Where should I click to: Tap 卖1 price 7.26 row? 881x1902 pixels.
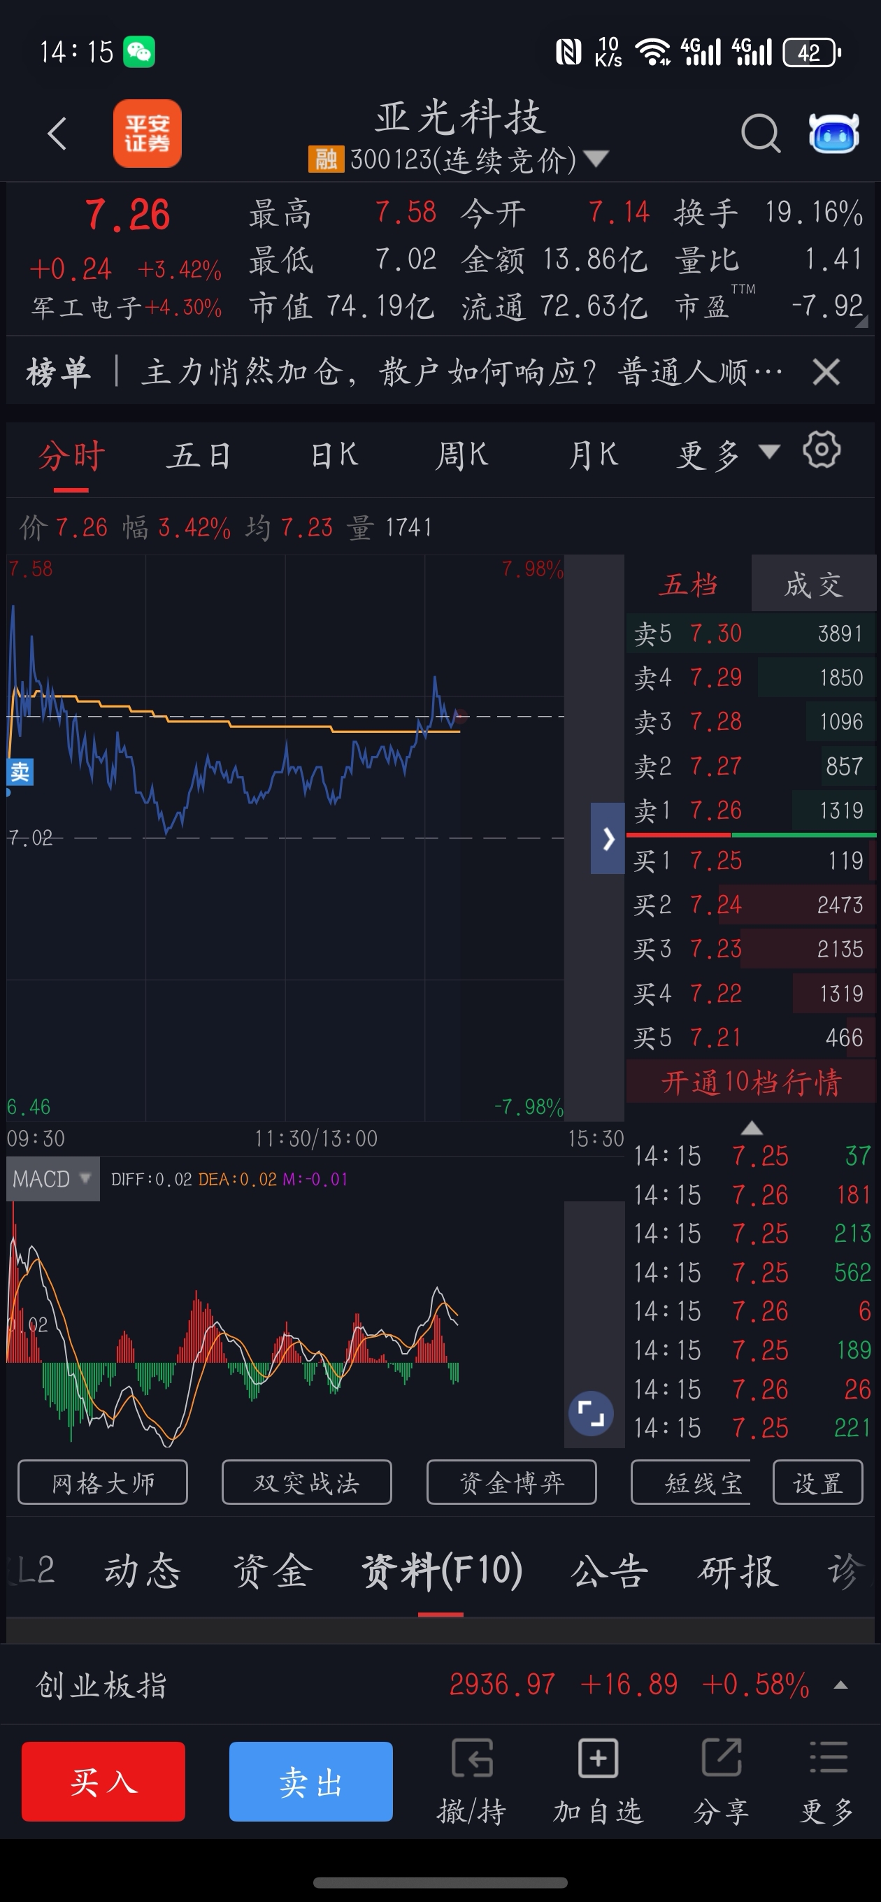point(751,810)
